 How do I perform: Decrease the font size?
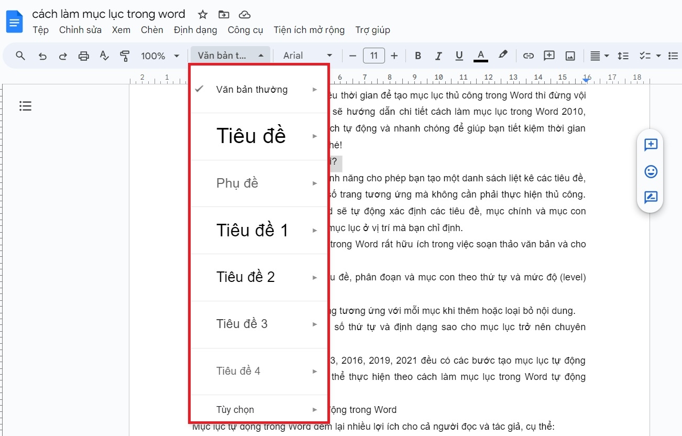(x=353, y=56)
